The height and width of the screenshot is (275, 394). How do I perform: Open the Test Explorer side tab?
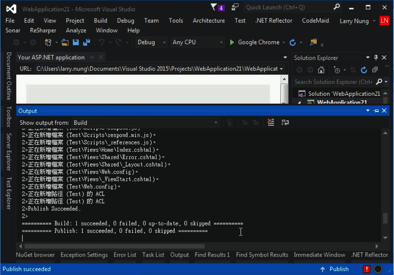coord(9,193)
